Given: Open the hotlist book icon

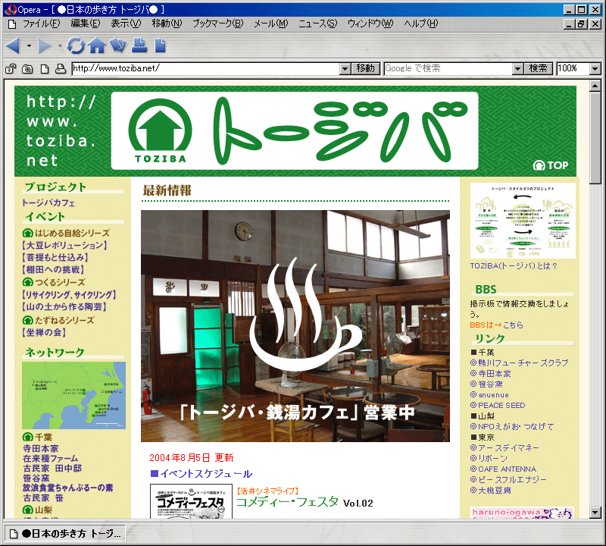Looking at the screenshot, I should (x=118, y=45).
